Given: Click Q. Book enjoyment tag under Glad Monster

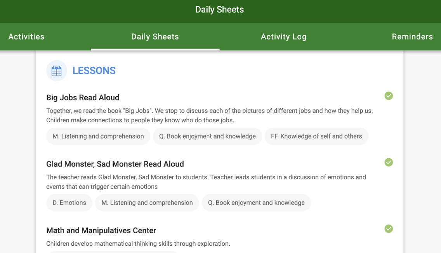Looking at the screenshot, I should tap(256, 203).
